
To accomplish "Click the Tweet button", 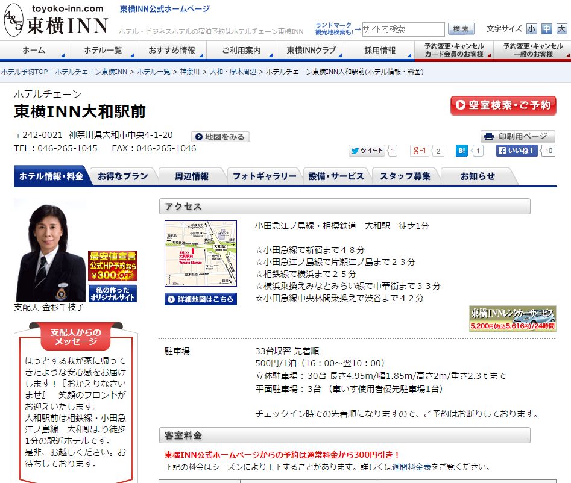I will click(x=367, y=151).
